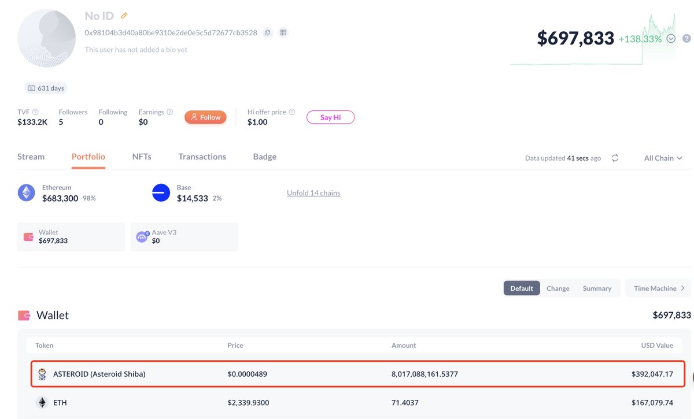
Task: Click the Aave V3 protocol icon
Action: [x=142, y=236]
